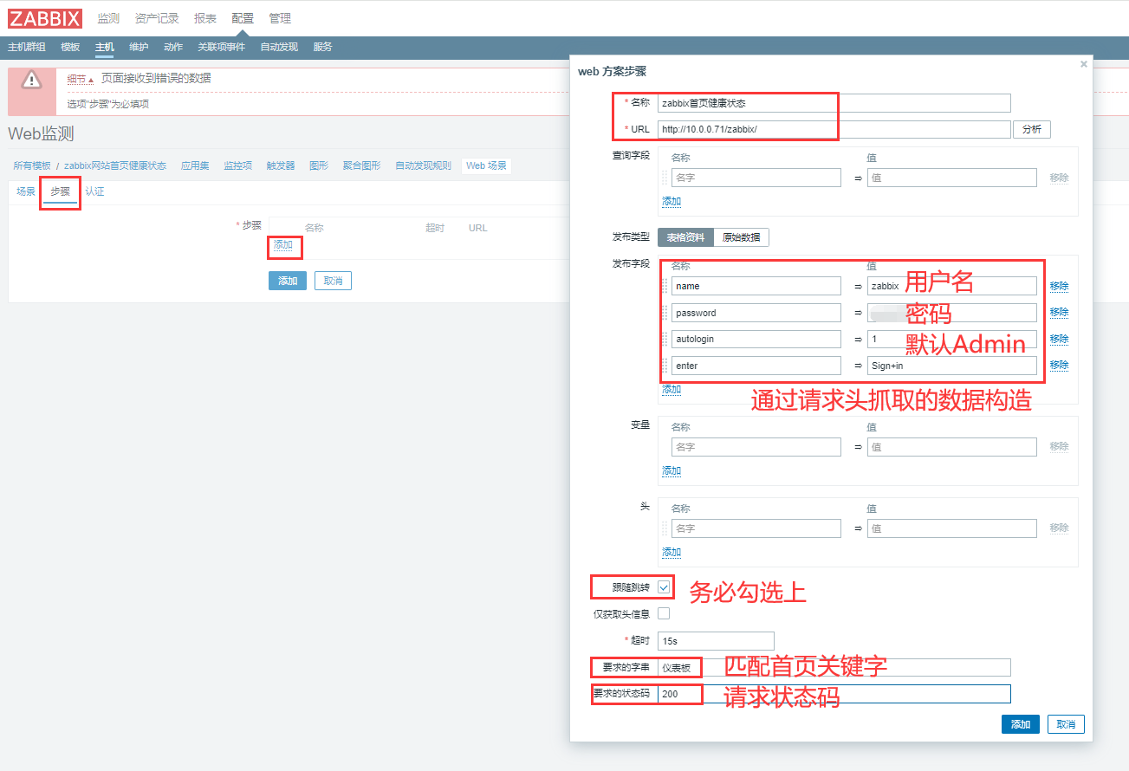Image resolution: width=1129 pixels, height=771 pixels.
Task: Open the 自动发现规则 link
Action: 423,165
